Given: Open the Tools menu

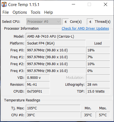Looking at the screenshot, I should pos(35,12).
